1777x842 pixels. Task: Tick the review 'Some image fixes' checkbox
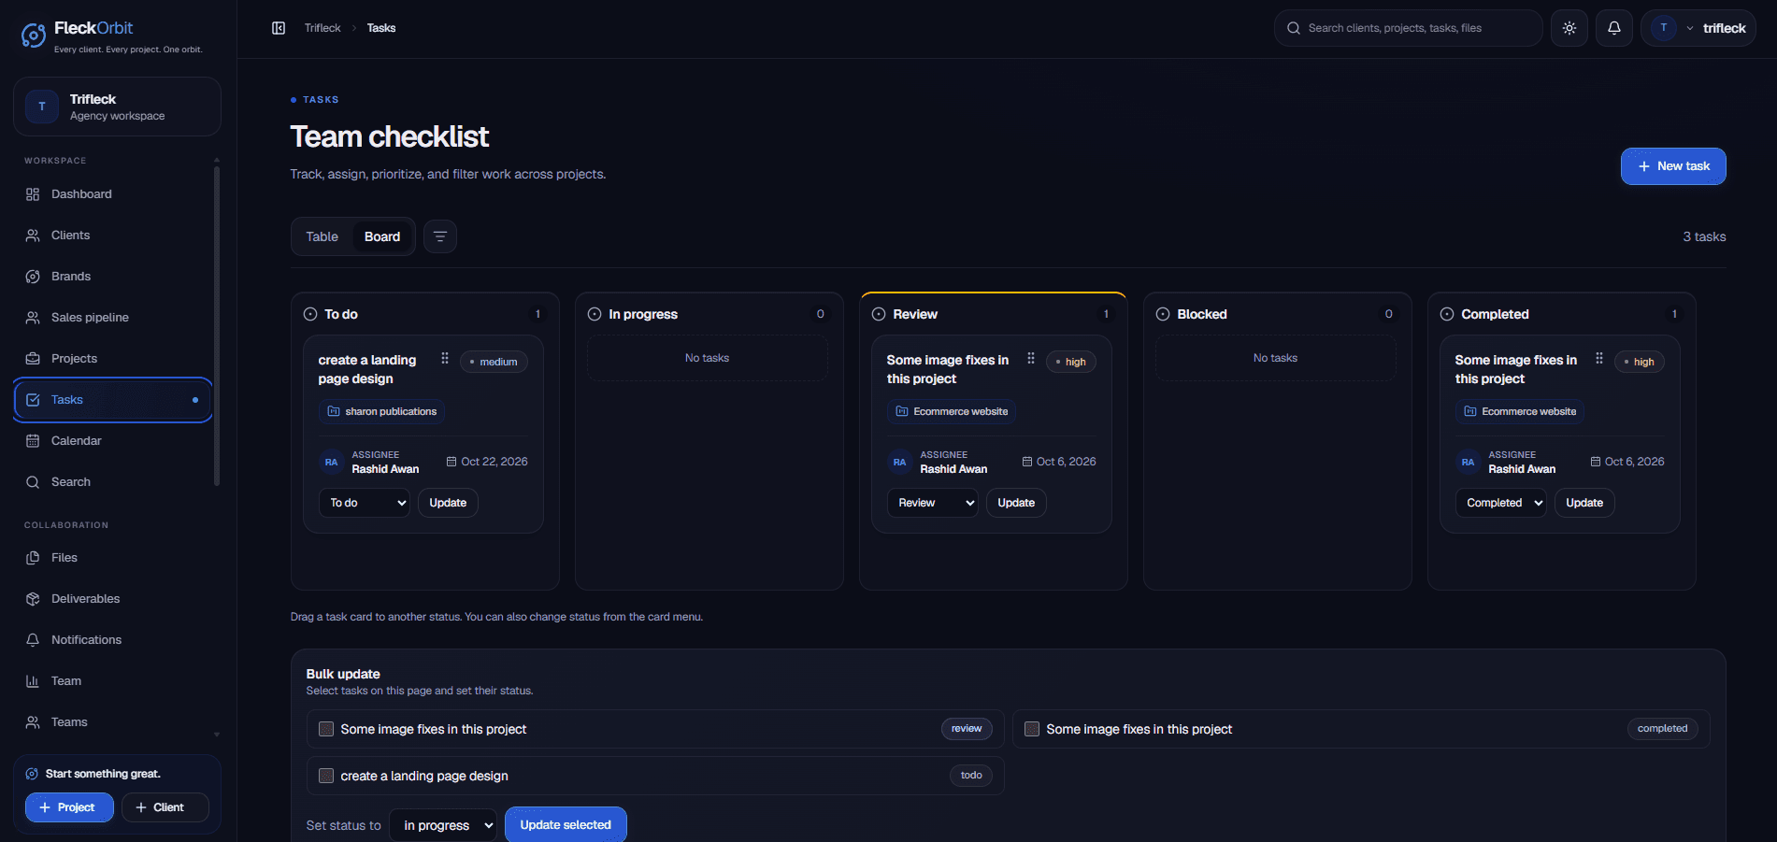point(326,729)
